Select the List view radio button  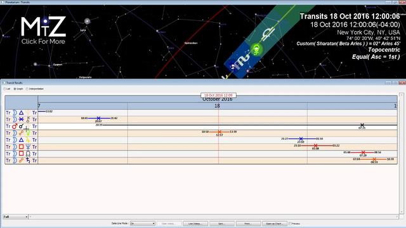coord(4,89)
